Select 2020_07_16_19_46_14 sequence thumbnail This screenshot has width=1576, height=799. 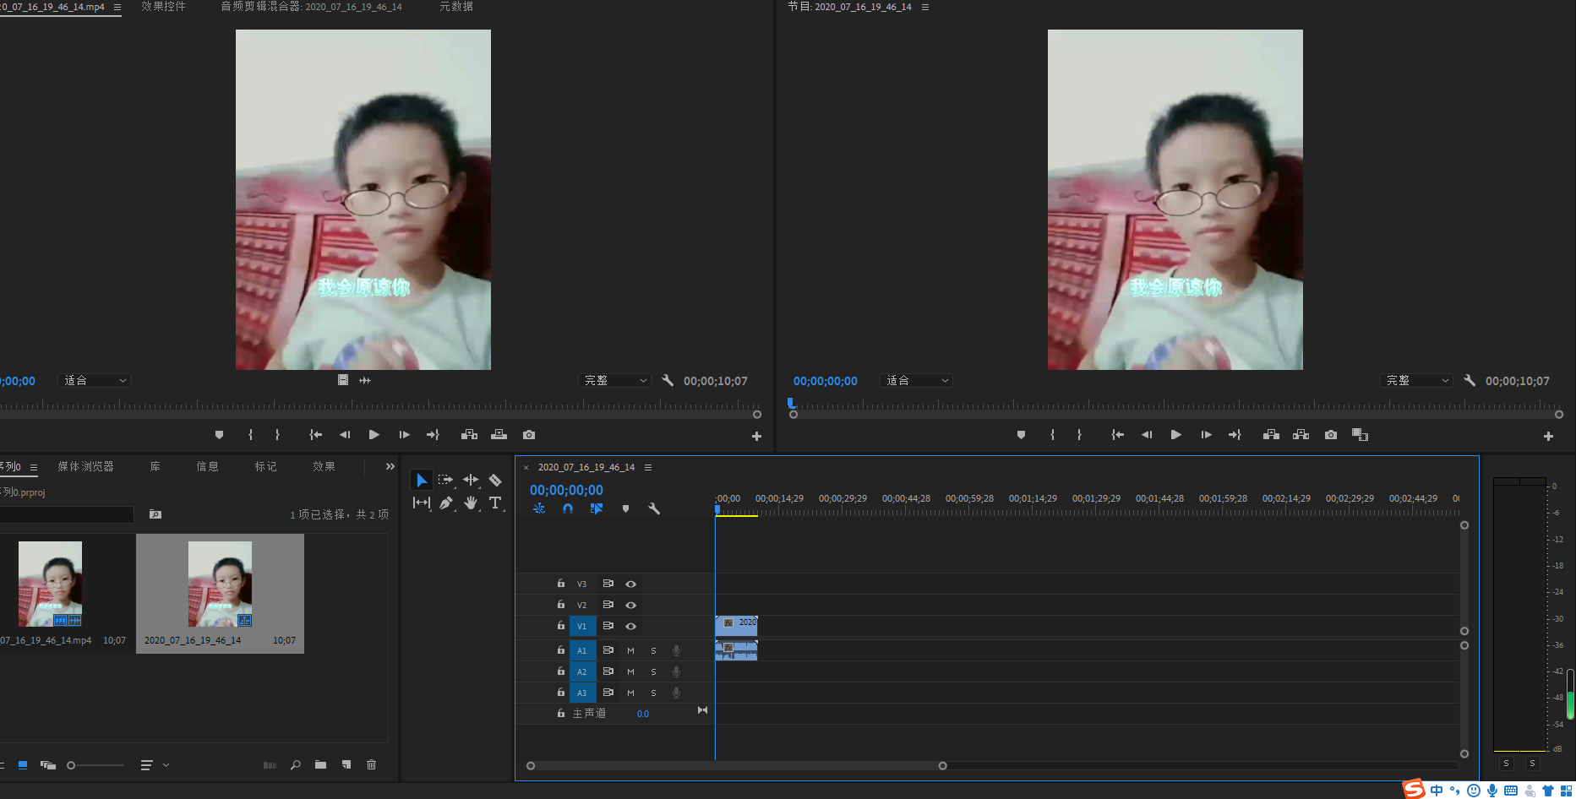(220, 584)
